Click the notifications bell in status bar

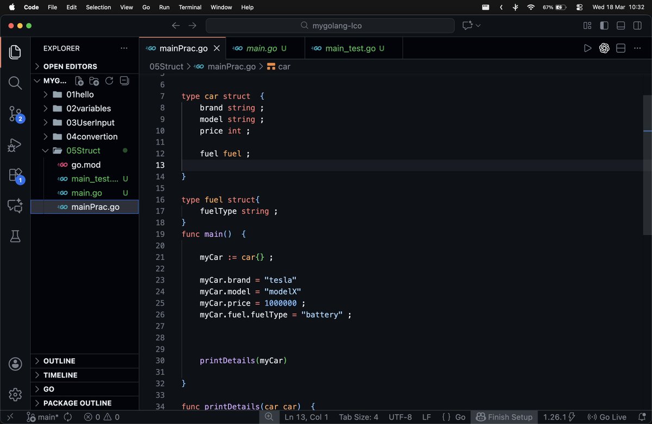pos(642,416)
